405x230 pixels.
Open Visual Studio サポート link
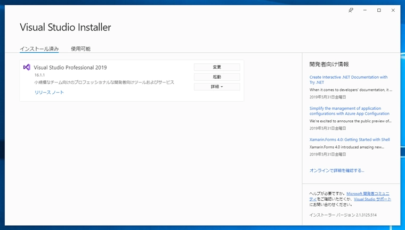point(372,199)
